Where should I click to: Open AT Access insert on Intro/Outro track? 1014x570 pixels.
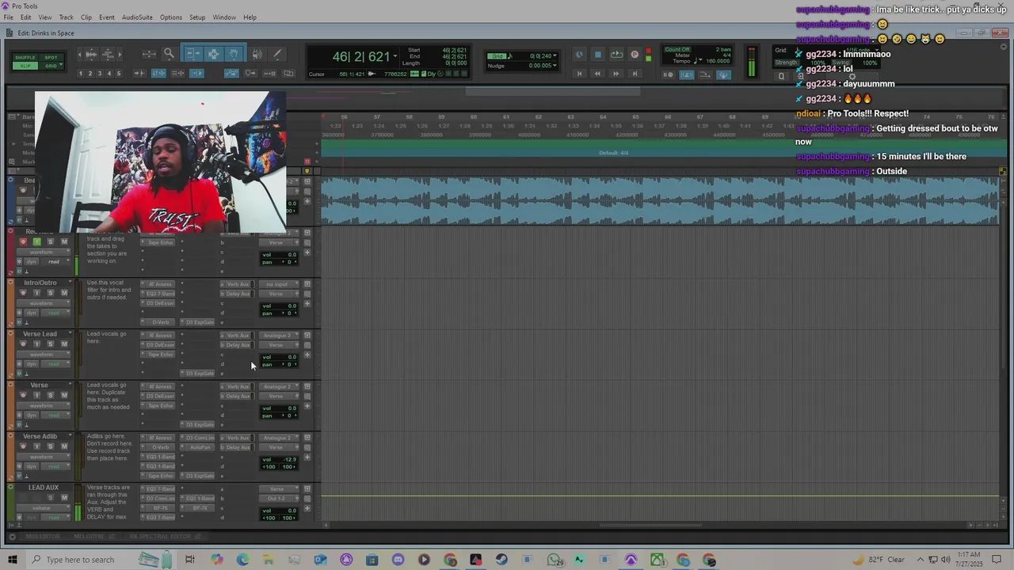(x=161, y=284)
